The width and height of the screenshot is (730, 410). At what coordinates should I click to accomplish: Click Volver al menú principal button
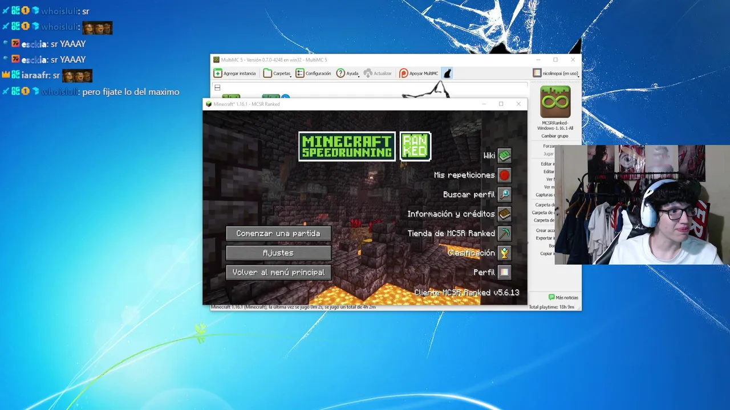tap(278, 272)
